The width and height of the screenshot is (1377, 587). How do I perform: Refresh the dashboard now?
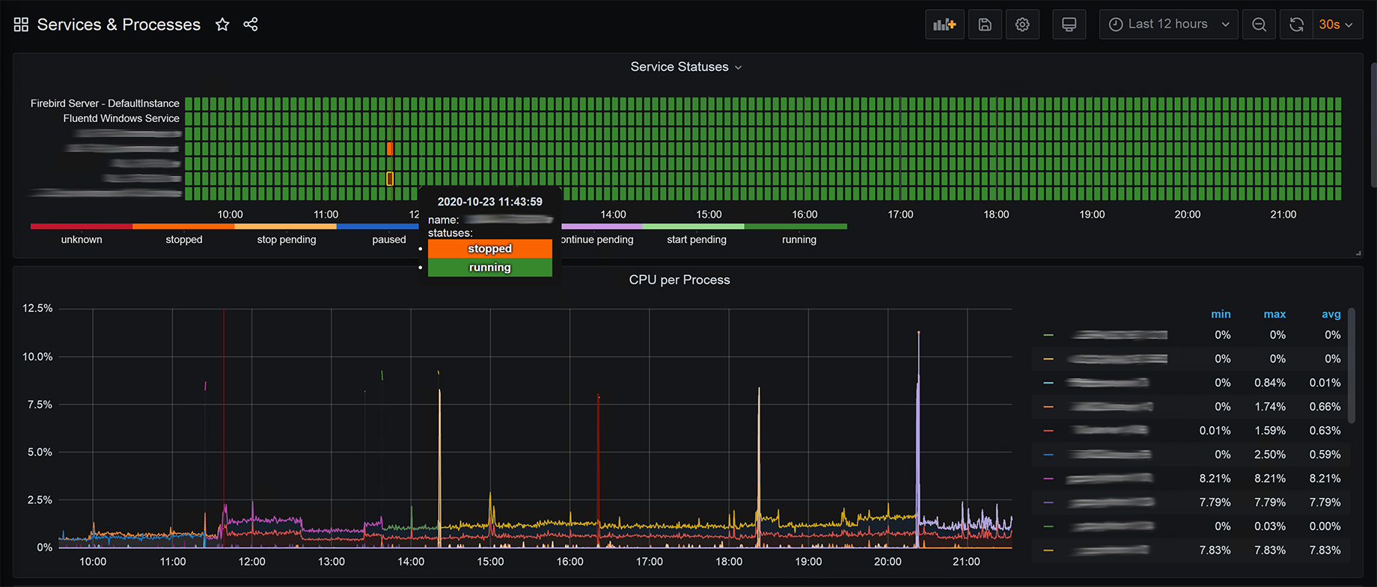[1297, 25]
